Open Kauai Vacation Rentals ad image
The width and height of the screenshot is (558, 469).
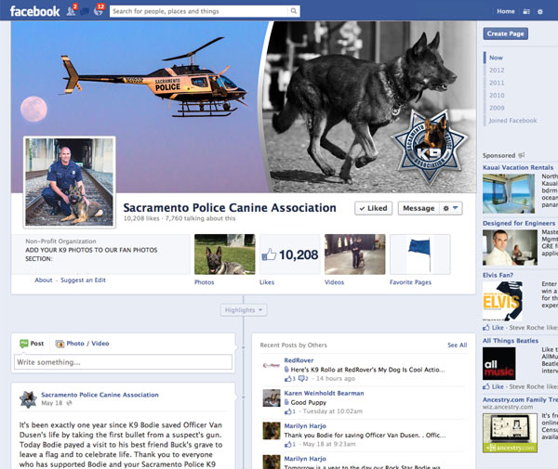coord(508,194)
